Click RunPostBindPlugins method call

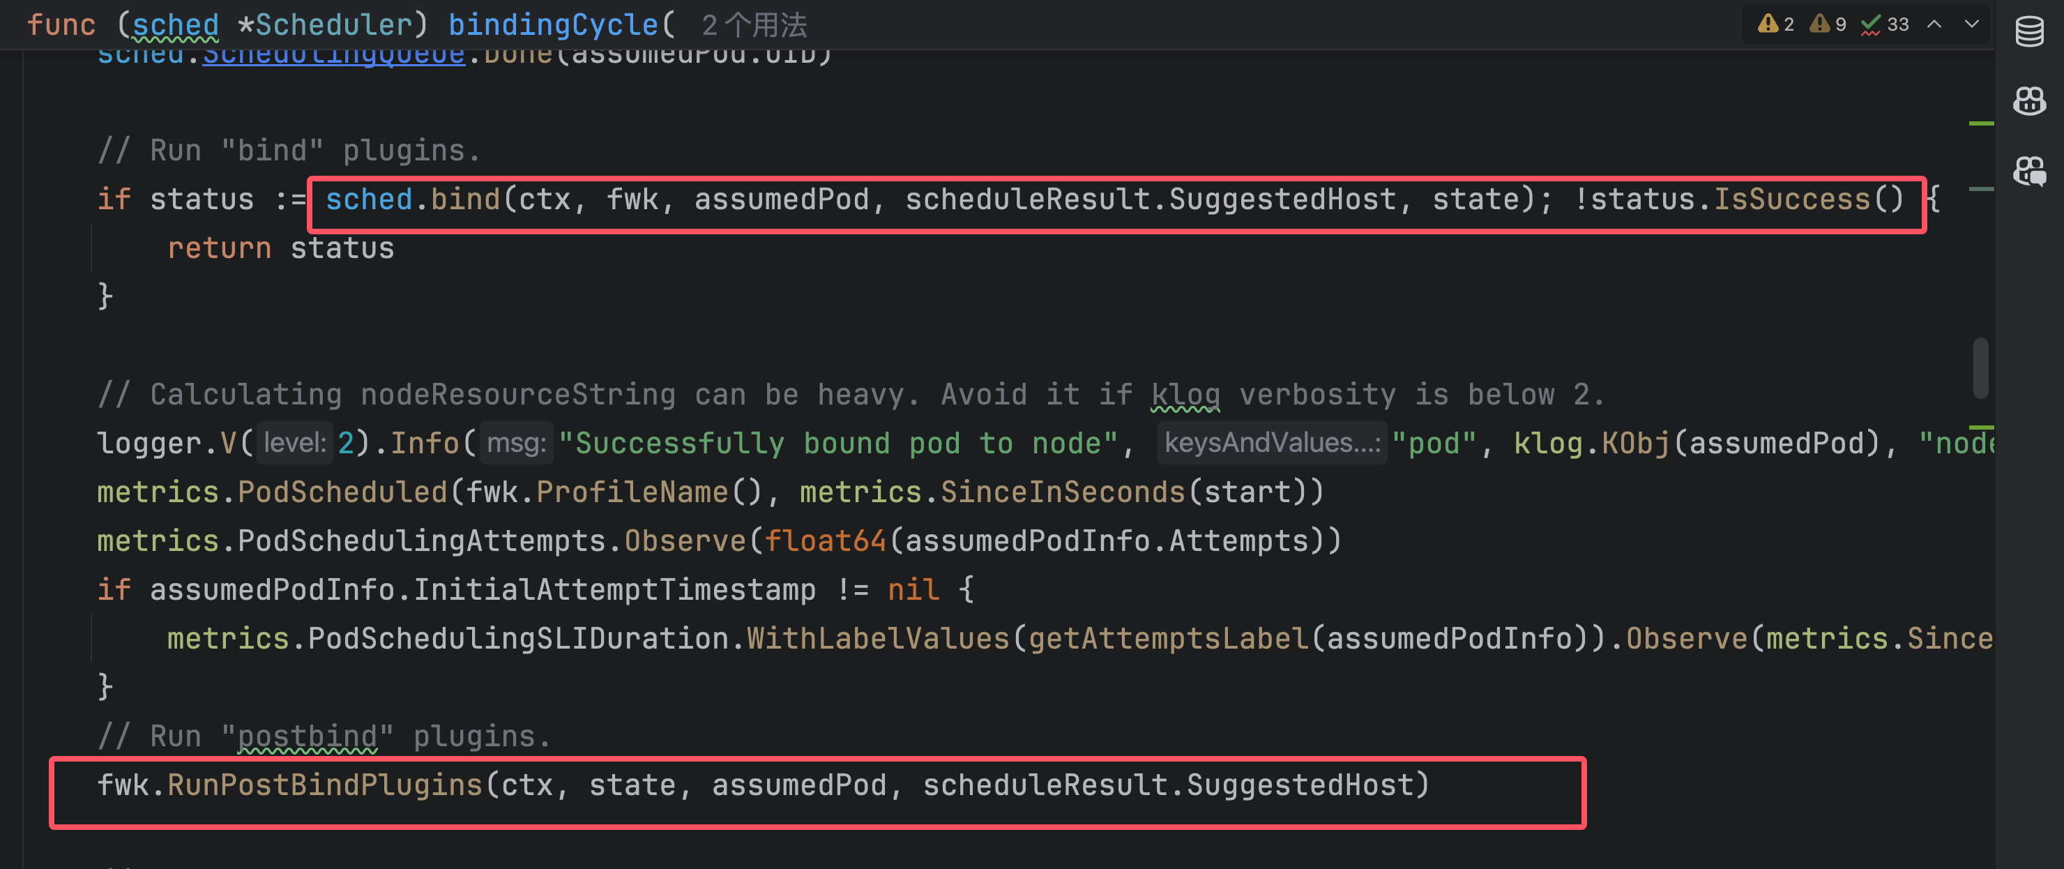click(x=324, y=785)
